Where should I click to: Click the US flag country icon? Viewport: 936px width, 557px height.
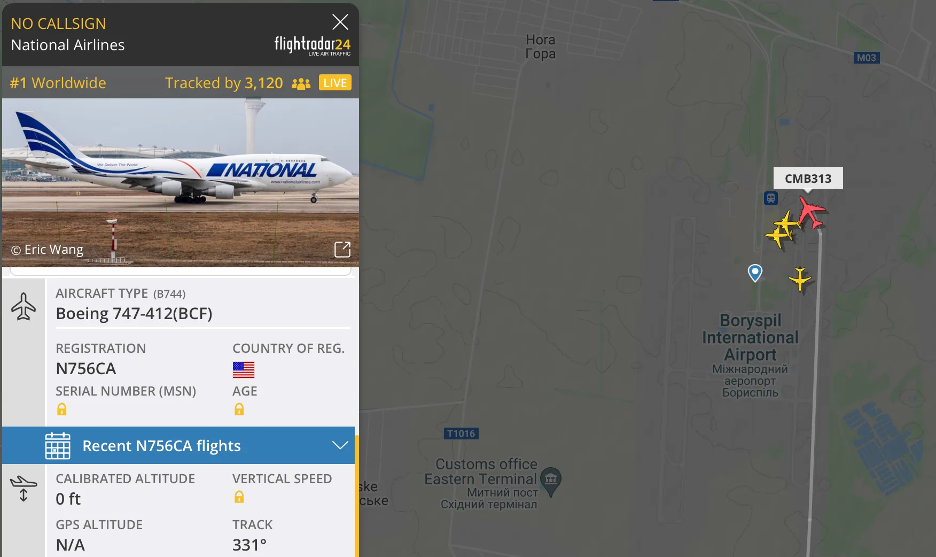click(244, 369)
